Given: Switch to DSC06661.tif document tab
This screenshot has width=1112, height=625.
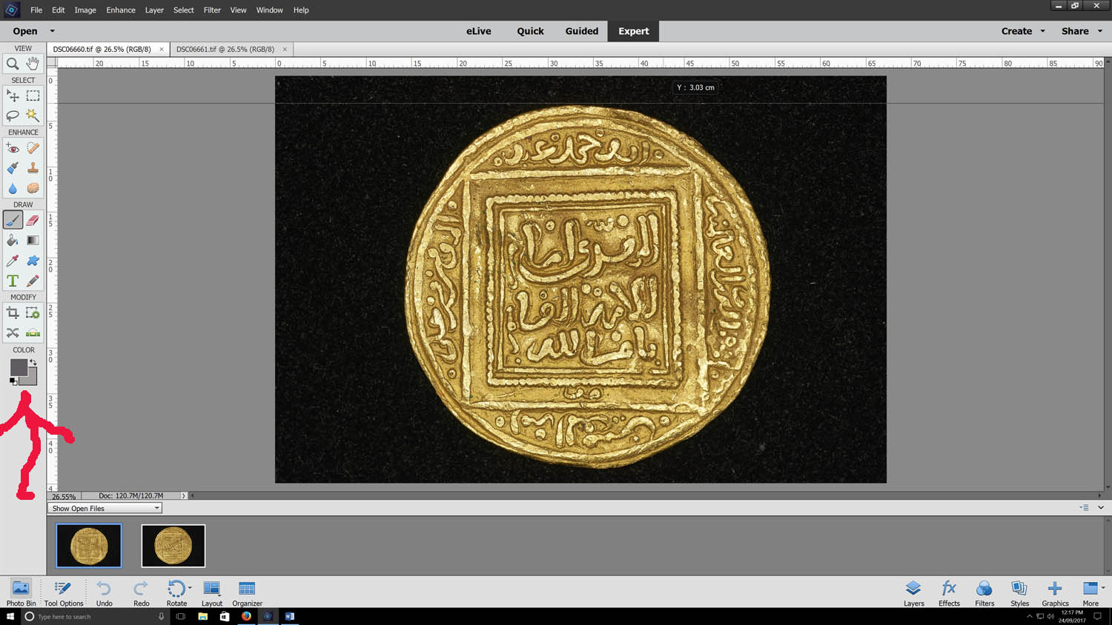Looking at the screenshot, I should 225,49.
